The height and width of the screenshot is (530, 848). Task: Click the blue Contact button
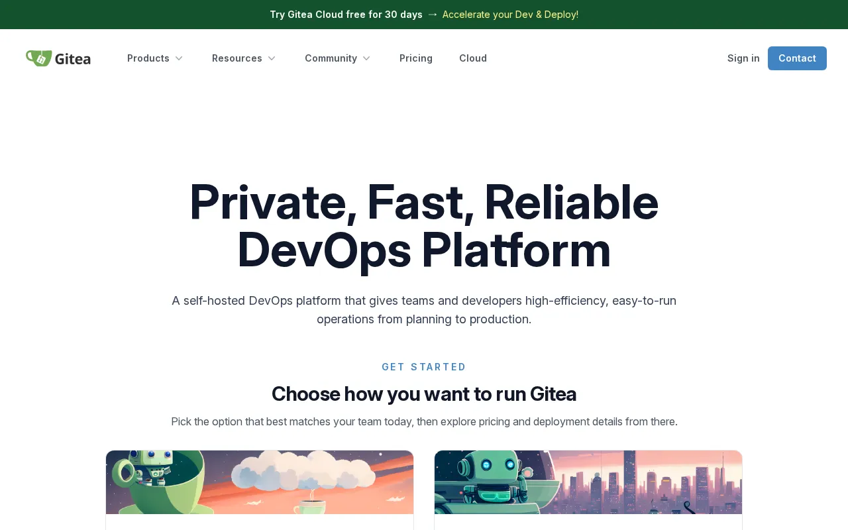tap(797, 58)
